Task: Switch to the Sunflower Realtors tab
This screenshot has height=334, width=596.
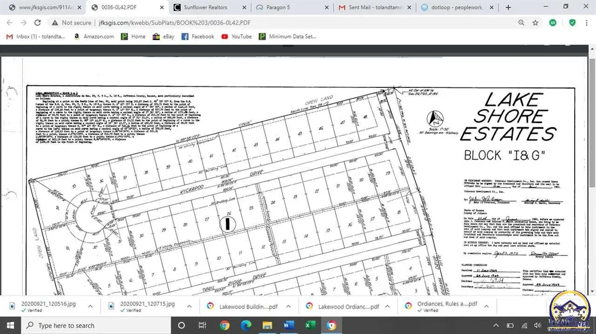Action: [x=205, y=7]
